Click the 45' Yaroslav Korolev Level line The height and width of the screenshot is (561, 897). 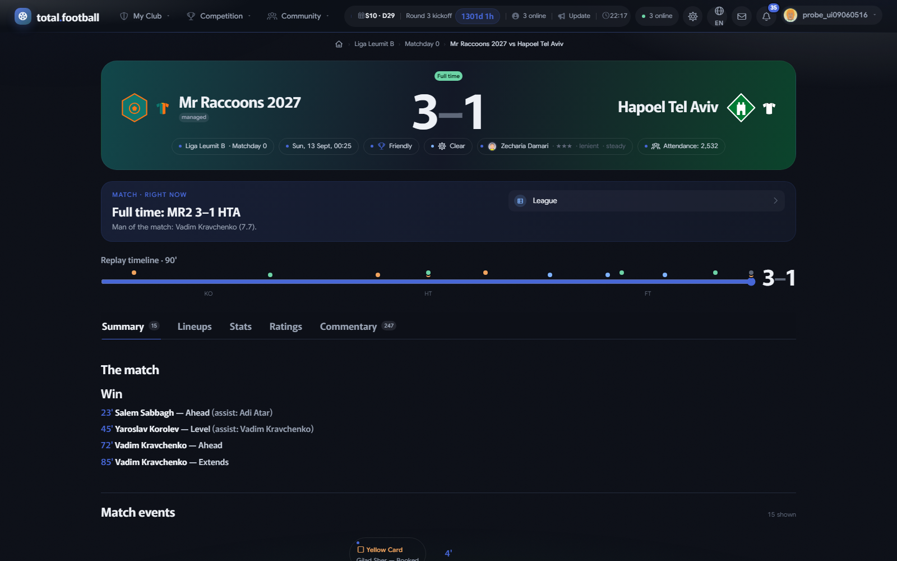point(207,429)
